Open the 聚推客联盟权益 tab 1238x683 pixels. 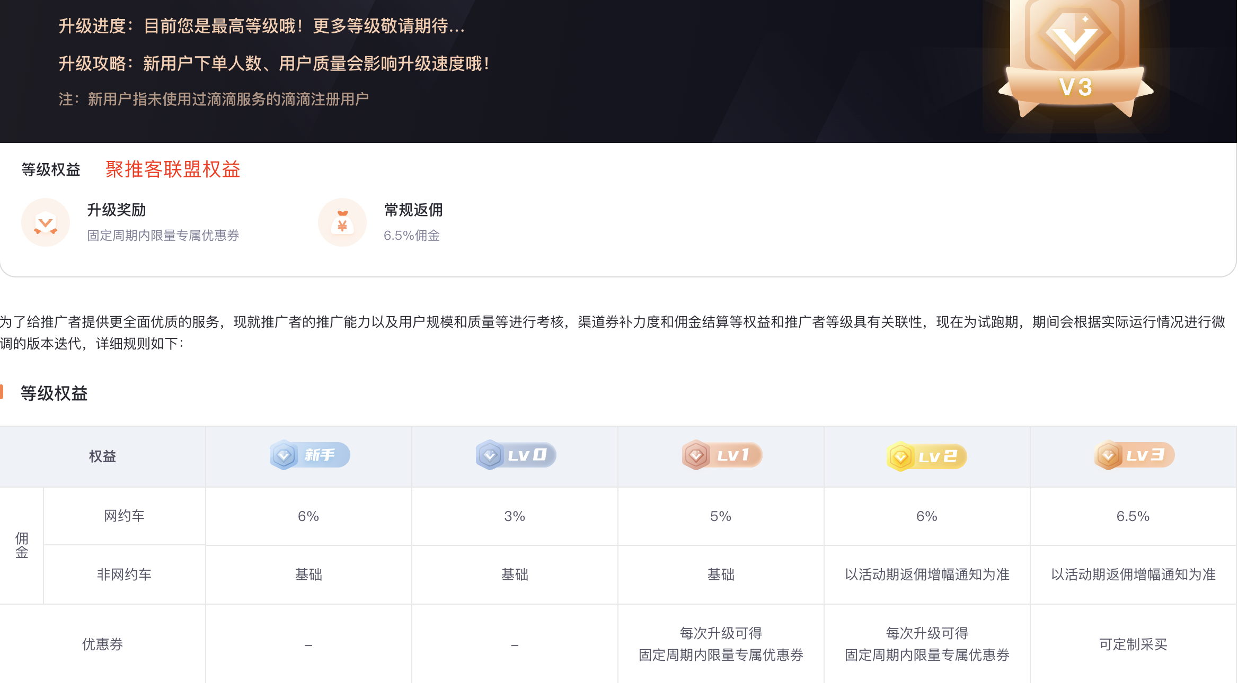pos(173,169)
